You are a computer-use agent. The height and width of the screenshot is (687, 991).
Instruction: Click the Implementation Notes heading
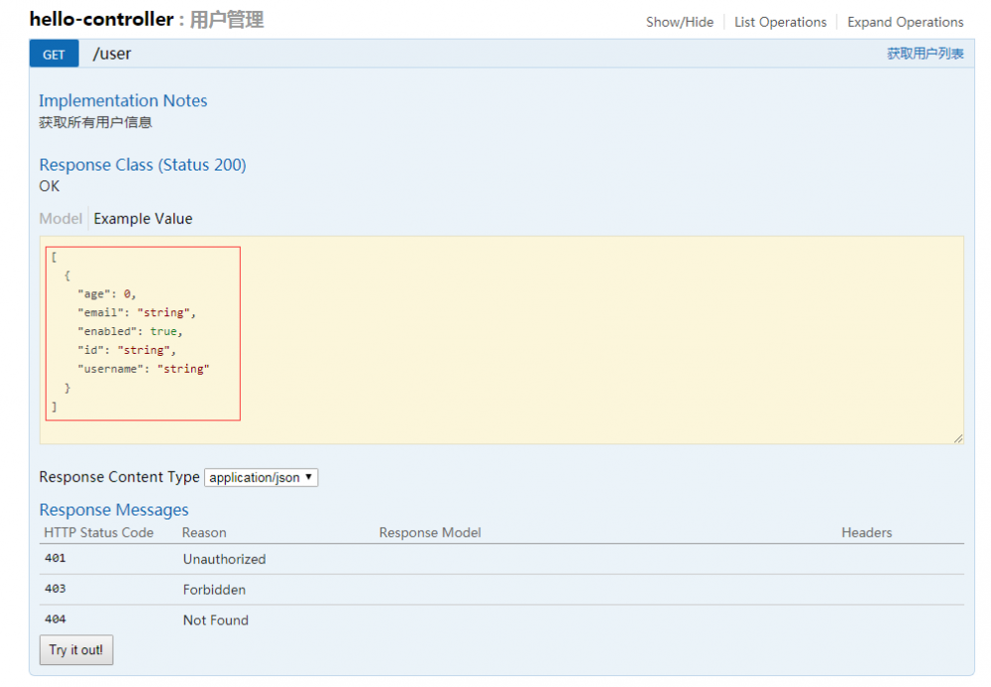tap(123, 100)
